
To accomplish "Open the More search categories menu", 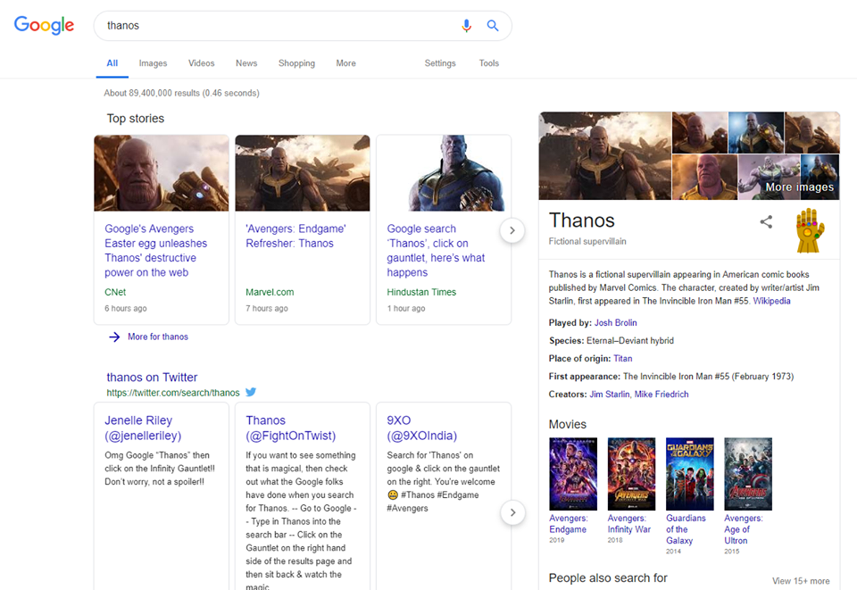I will [x=346, y=63].
